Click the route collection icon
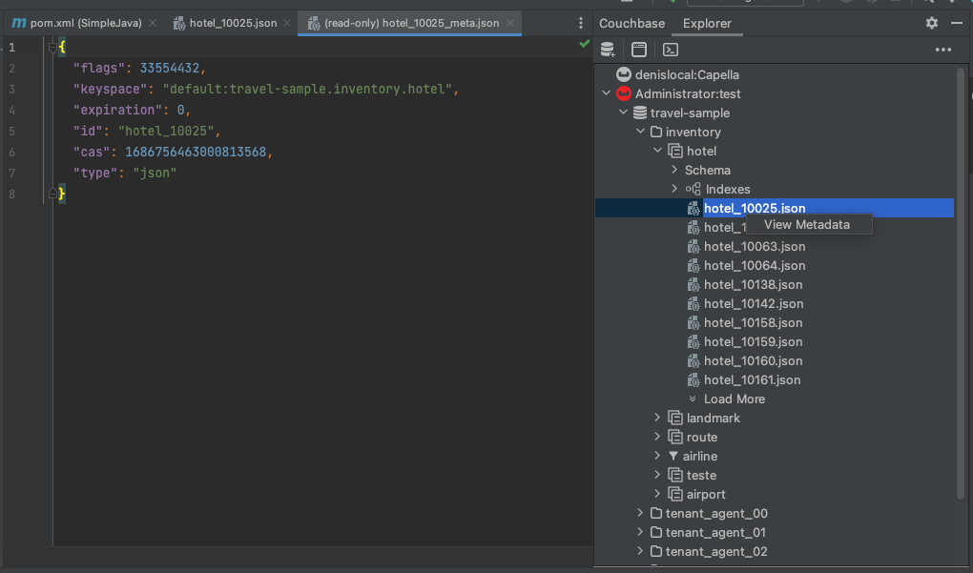Image resolution: width=973 pixels, height=573 pixels. (x=675, y=437)
